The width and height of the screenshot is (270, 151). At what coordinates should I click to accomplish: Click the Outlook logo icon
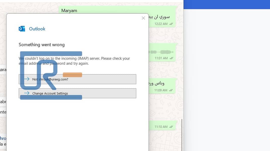(x=22, y=29)
